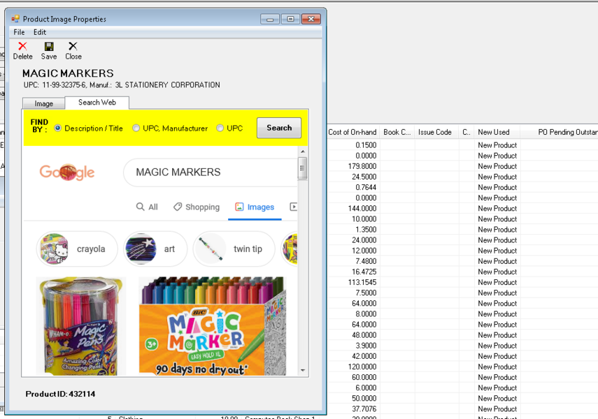This screenshot has height=419, width=598.
Task: Click the video play icon filter
Action: 293,207
